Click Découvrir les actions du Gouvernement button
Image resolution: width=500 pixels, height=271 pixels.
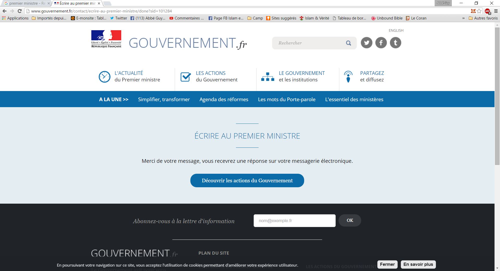(x=247, y=180)
